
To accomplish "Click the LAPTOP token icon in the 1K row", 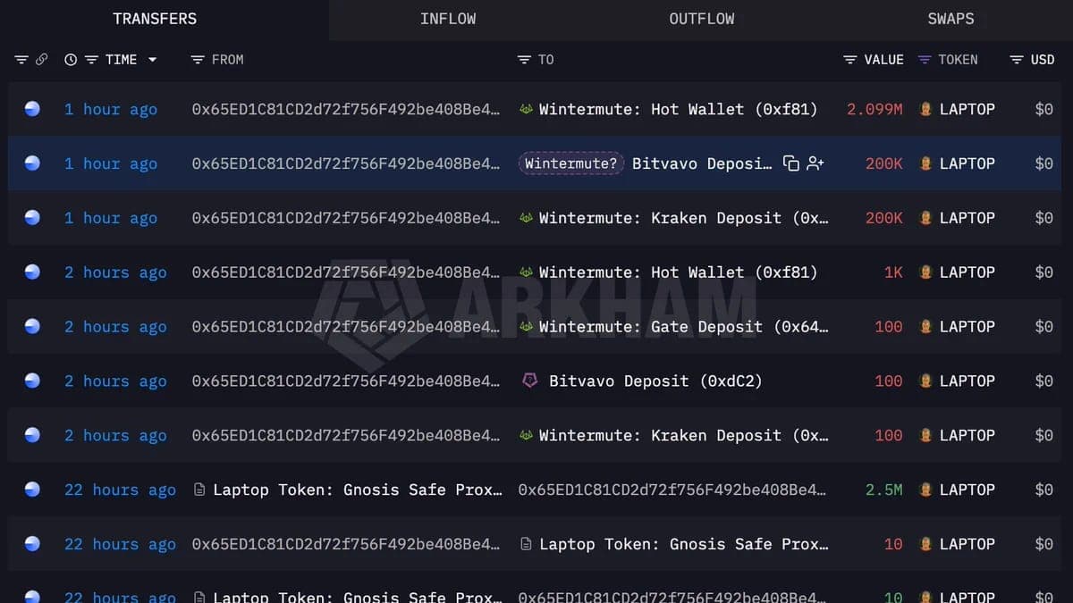I will pos(926,272).
